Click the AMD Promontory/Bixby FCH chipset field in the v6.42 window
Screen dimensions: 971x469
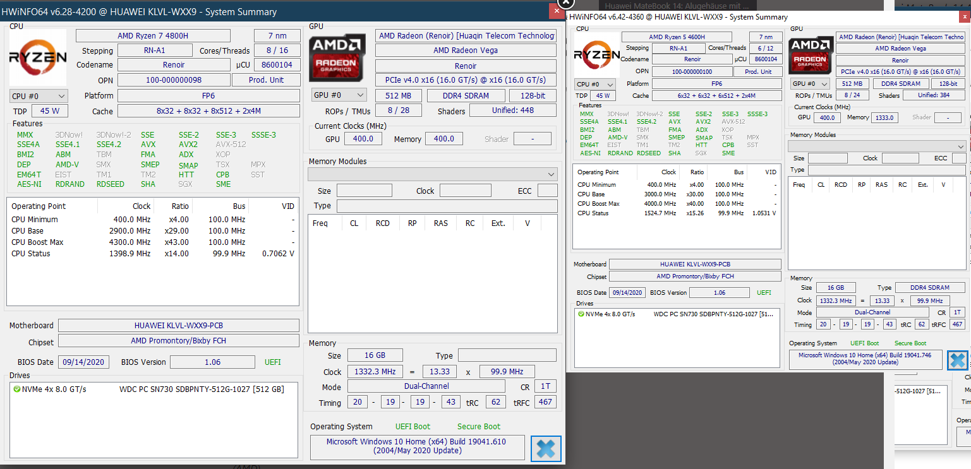tap(695, 276)
